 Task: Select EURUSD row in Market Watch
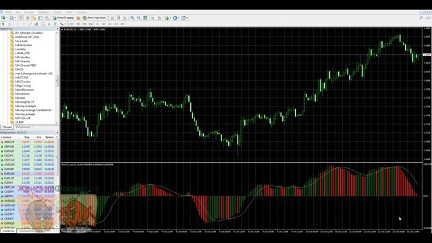pyautogui.click(x=28, y=151)
